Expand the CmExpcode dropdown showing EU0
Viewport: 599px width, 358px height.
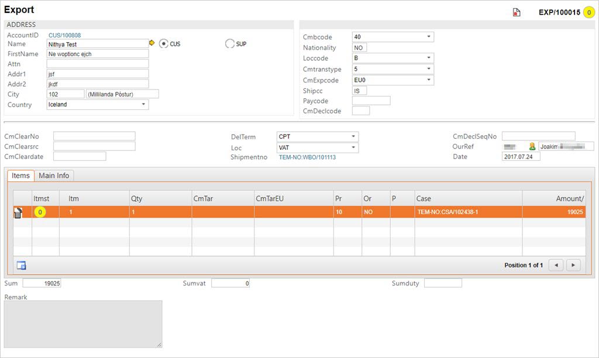click(393, 80)
